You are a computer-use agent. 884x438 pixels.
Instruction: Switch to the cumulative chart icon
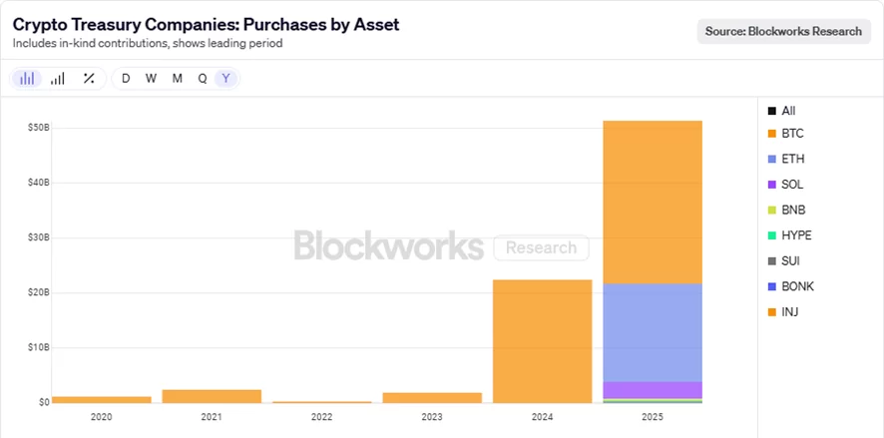click(x=58, y=78)
